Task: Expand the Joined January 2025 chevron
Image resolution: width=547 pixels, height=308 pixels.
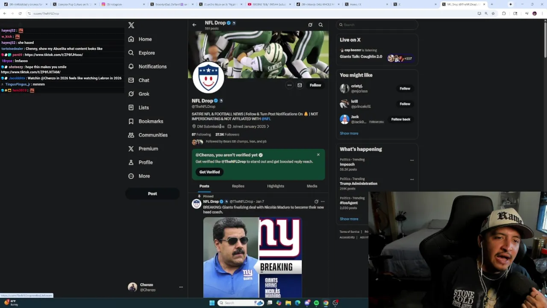Action: pyautogui.click(x=268, y=126)
